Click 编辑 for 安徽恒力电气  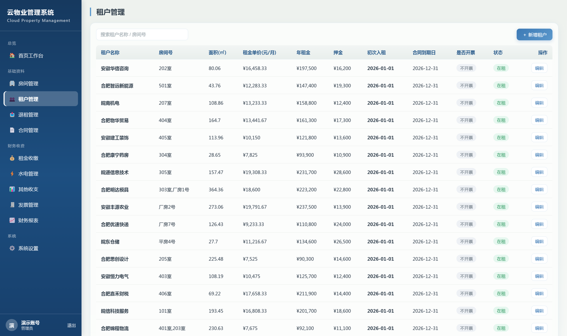[539, 276]
